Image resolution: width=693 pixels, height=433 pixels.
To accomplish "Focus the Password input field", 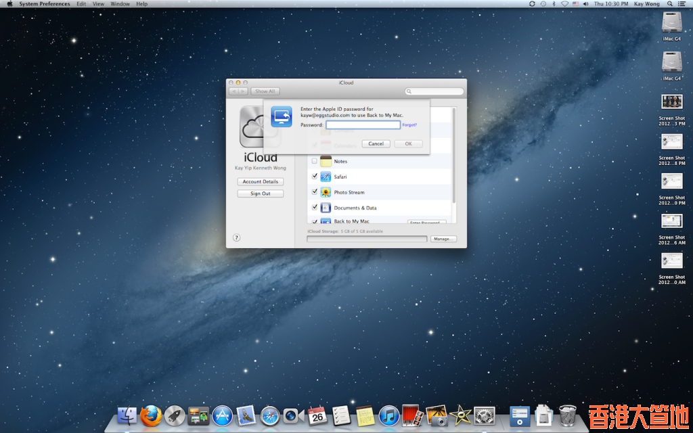I will point(363,125).
